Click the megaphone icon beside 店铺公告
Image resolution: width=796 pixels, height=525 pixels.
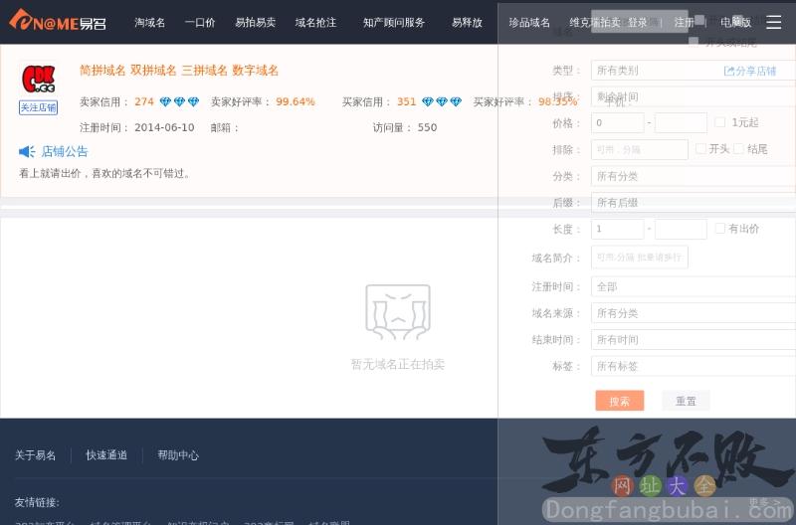click(x=27, y=151)
